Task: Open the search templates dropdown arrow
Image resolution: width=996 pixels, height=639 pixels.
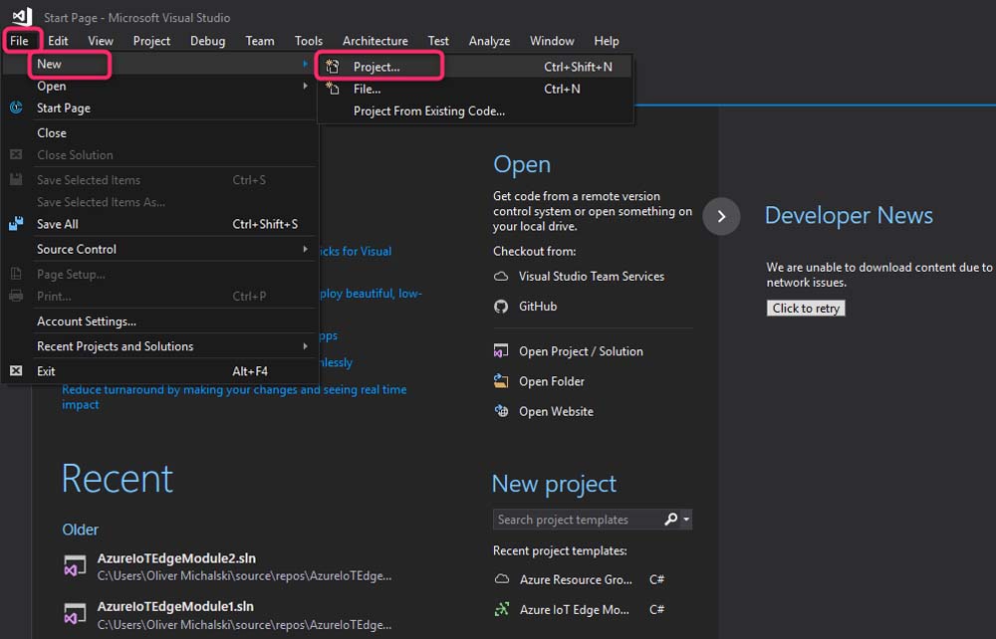Action: [x=687, y=520]
